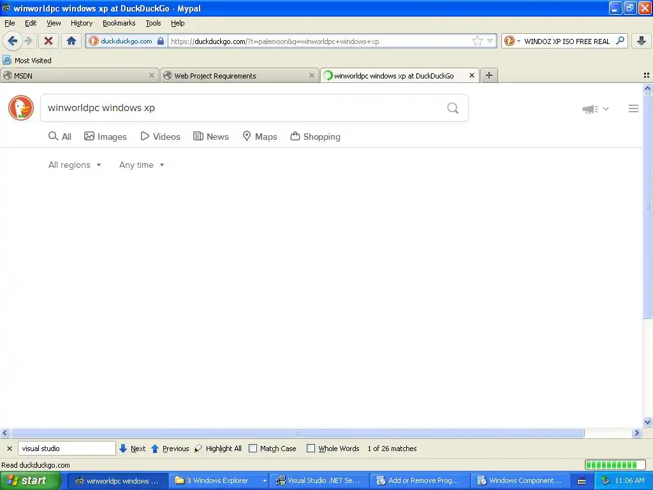Image resolution: width=653 pixels, height=490 pixels.
Task: Click the DuckDuckGo duck logo
Action: [x=21, y=107]
